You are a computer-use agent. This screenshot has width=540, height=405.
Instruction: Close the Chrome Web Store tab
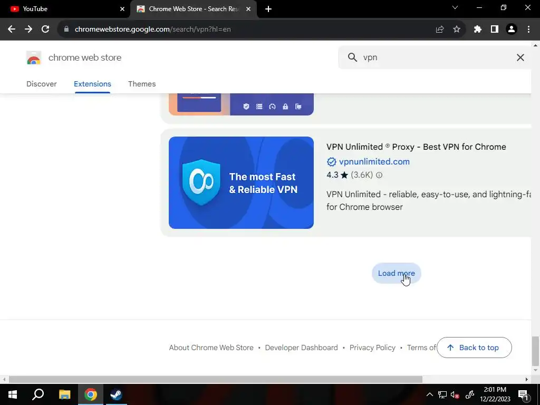248,9
